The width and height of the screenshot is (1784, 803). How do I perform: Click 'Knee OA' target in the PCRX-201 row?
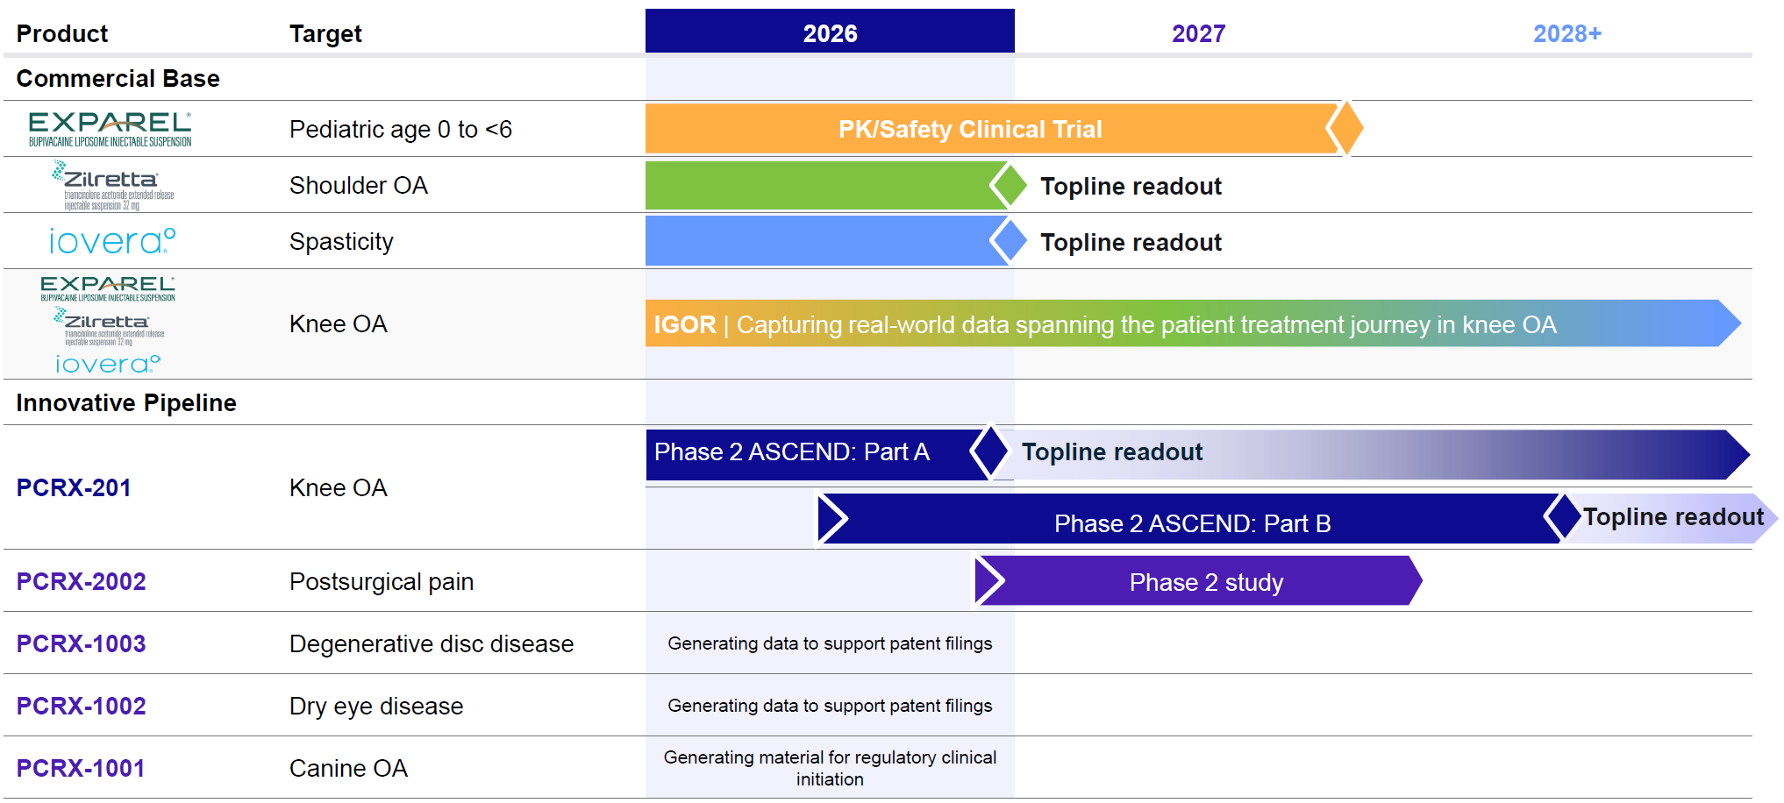[339, 487]
